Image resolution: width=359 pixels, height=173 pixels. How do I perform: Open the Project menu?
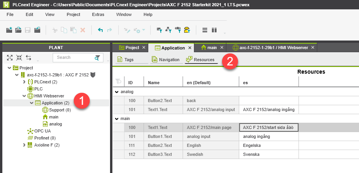(x=73, y=15)
